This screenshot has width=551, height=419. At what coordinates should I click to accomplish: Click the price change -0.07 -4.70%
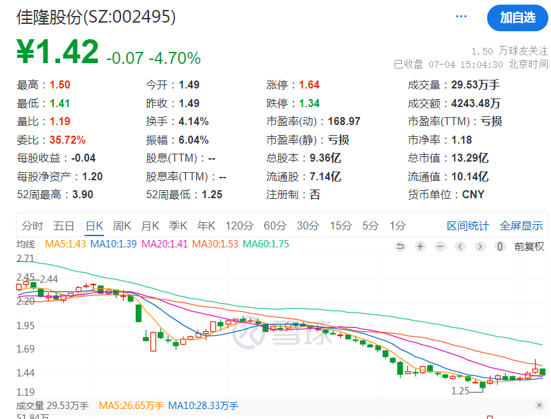point(153,58)
